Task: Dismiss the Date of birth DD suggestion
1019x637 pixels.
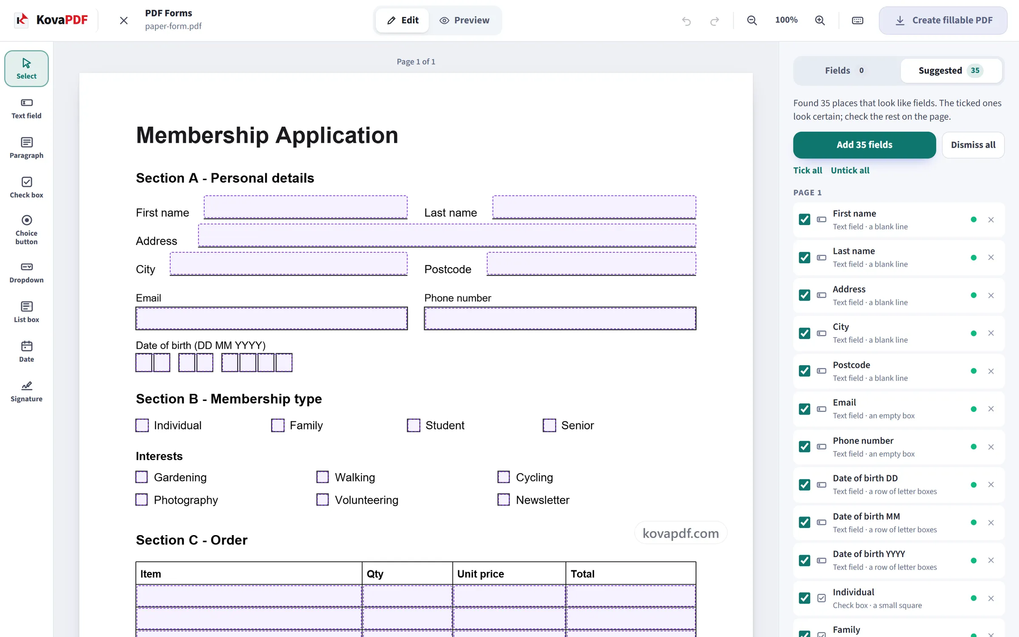Action: point(991,485)
